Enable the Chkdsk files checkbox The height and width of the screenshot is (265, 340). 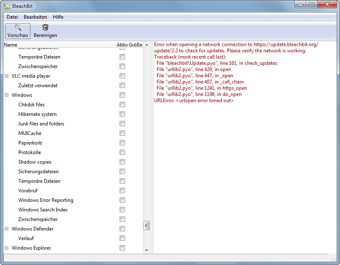click(122, 105)
